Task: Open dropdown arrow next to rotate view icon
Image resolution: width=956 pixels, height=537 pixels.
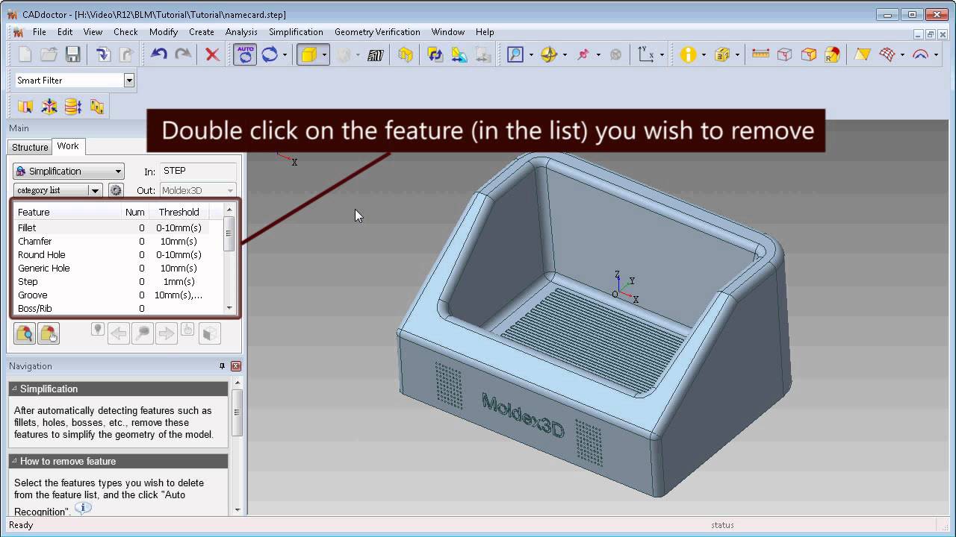Action: [x=285, y=54]
